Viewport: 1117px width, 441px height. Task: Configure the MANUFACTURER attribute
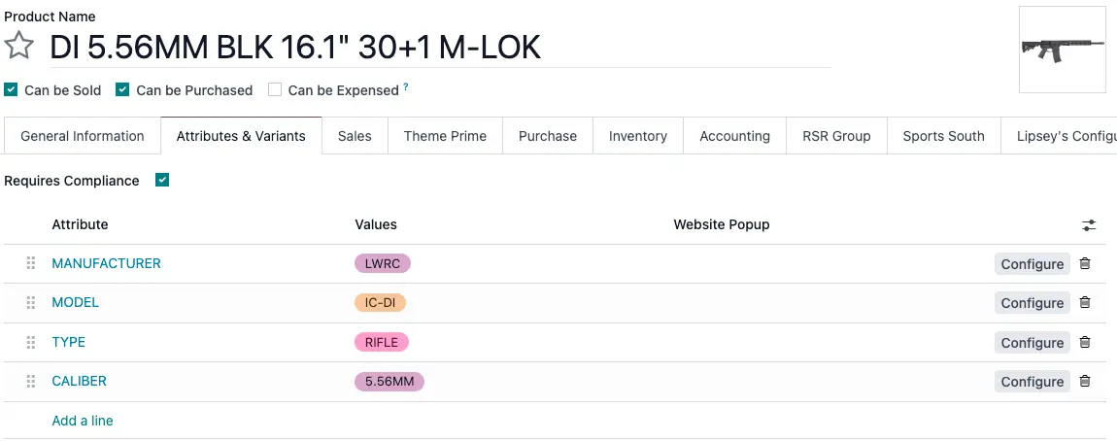(x=1032, y=264)
